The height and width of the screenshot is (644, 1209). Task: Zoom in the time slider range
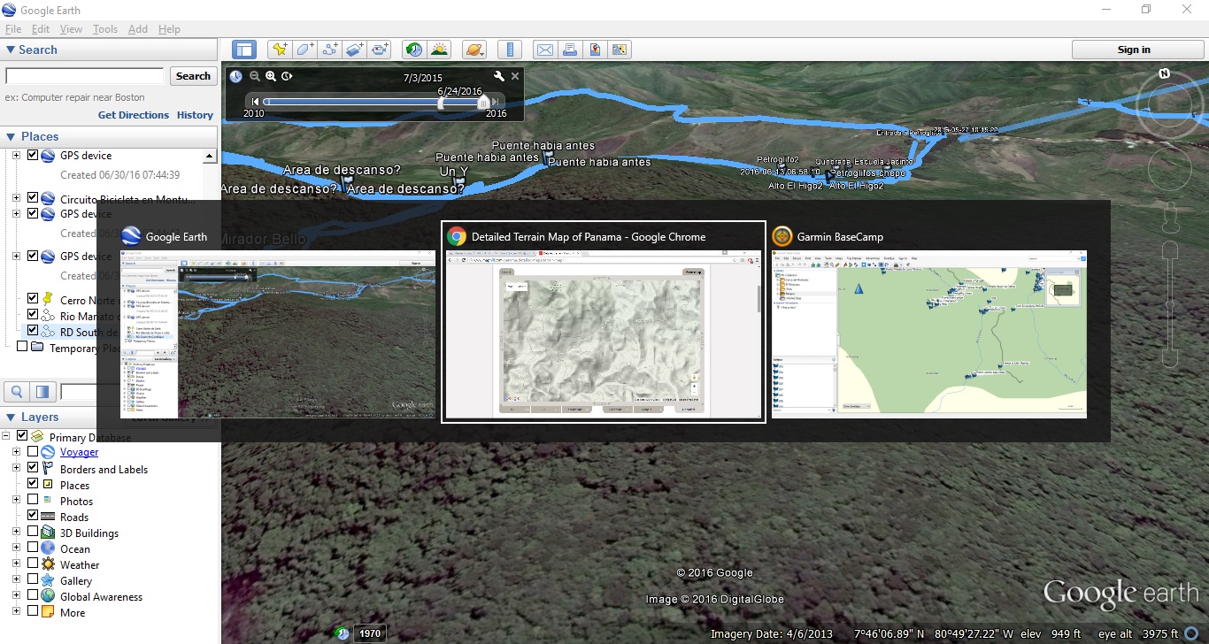271,76
